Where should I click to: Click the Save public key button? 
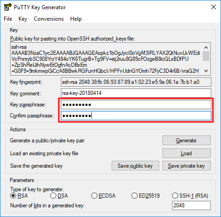[x=135, y=166]
